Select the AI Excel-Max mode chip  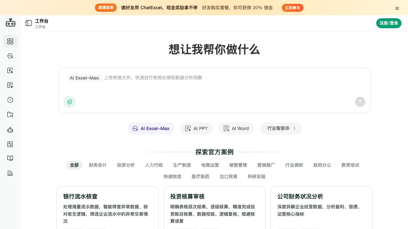pyautogui.click(x=151, y=128)
